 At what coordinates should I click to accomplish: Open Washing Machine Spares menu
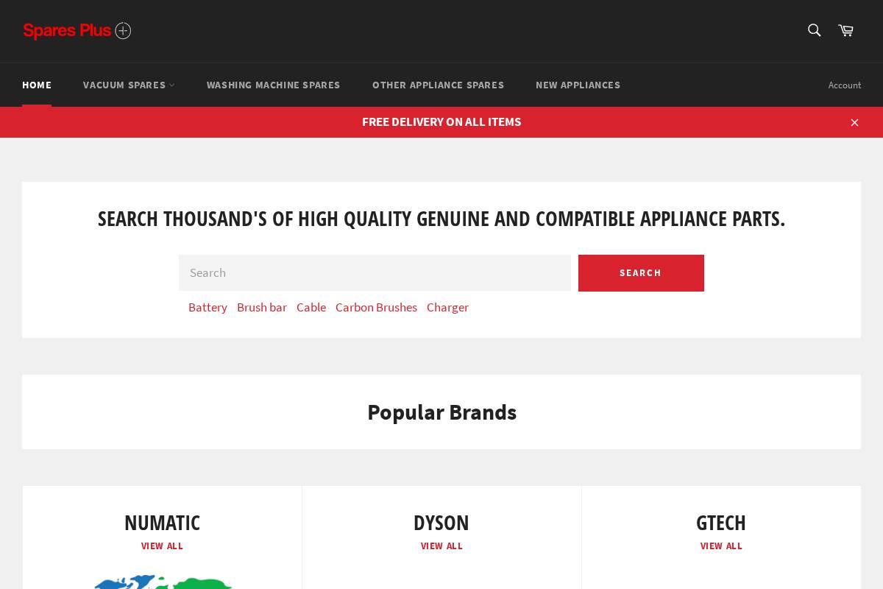tap(274, 85)
